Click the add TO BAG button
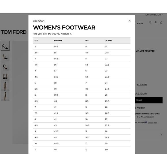The height and width of the screenshot is (167, 167). tap(149, 100)
